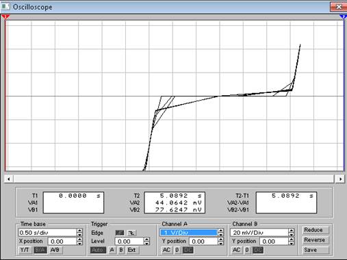The width and height of the screenshot is (347, 260).
Task: Set Channel A coupling to AC
Action: pyautogui.click(x=166, y=250)
